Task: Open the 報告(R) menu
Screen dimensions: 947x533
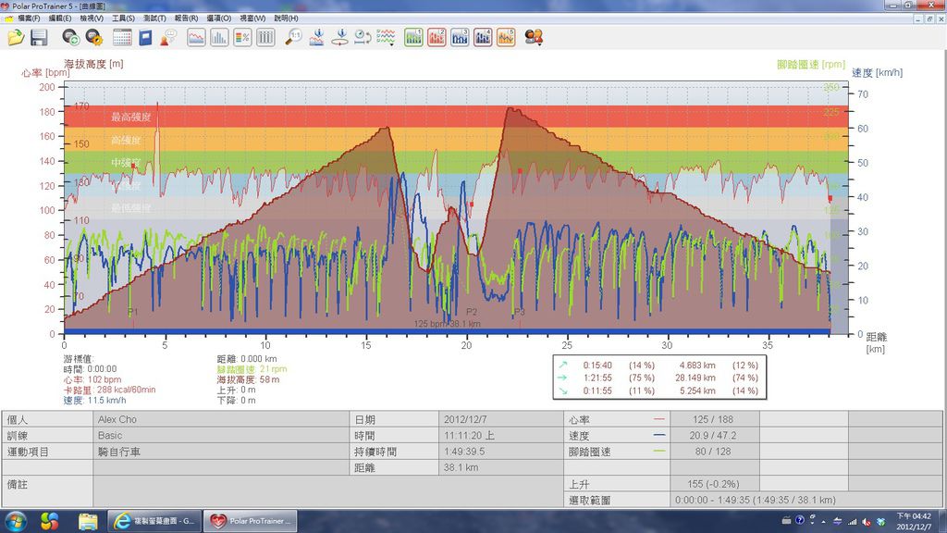Action: click(187, 19)
